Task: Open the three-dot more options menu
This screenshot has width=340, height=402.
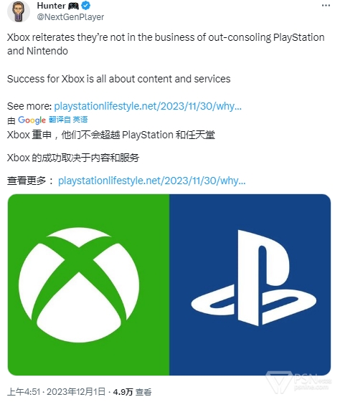Action: click(326, 6)
